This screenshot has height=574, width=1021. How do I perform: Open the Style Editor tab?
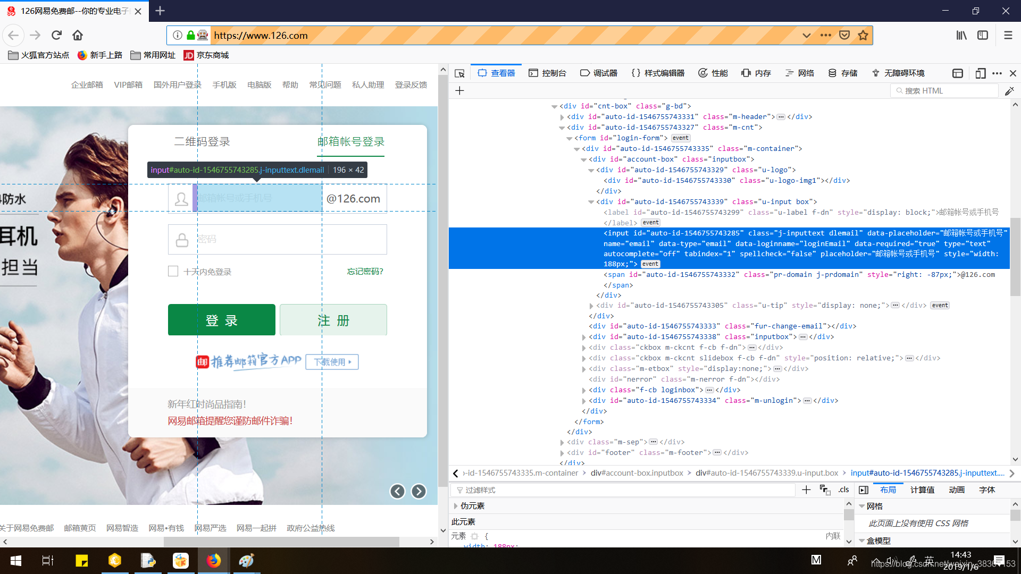[658, 73]
